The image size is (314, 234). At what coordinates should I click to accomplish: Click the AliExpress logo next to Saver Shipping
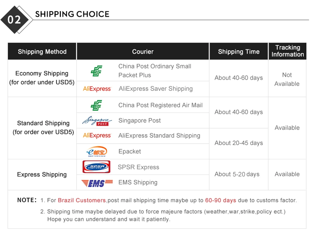(97, 89)
